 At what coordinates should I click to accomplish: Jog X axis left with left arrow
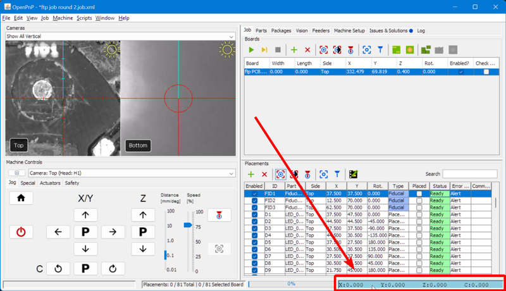pyautogui.click(x=58, y=232)
